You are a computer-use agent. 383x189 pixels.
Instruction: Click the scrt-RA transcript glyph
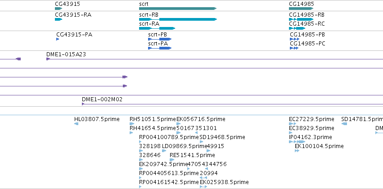pyautogui.click(x=157, y=28)
